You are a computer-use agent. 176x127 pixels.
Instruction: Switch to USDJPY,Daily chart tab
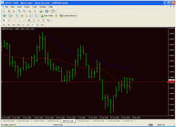tap(39, 121)
